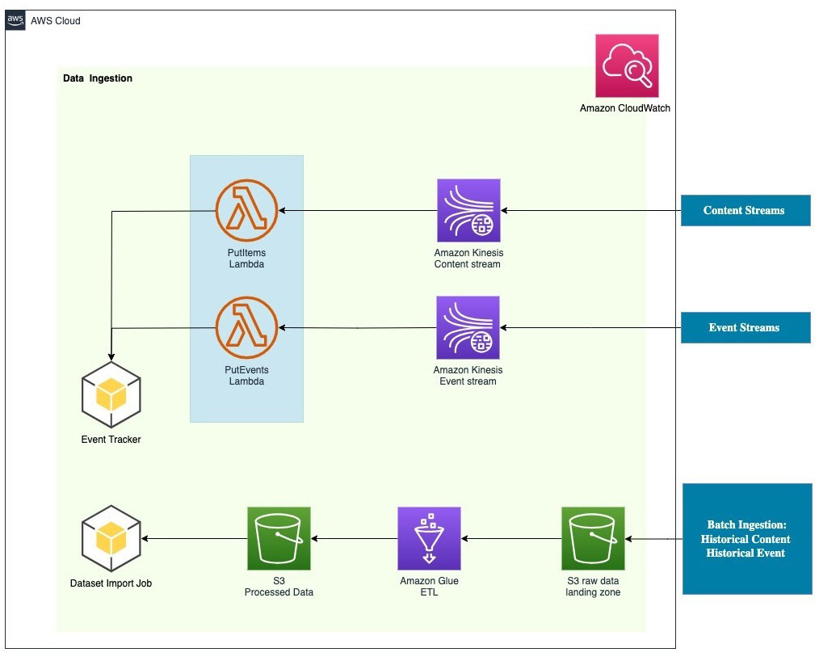Image resolution: width=819 pixels, height=661 pixels.
Task: Click the PutEvents Lambda icon
Action: point(246,327)
